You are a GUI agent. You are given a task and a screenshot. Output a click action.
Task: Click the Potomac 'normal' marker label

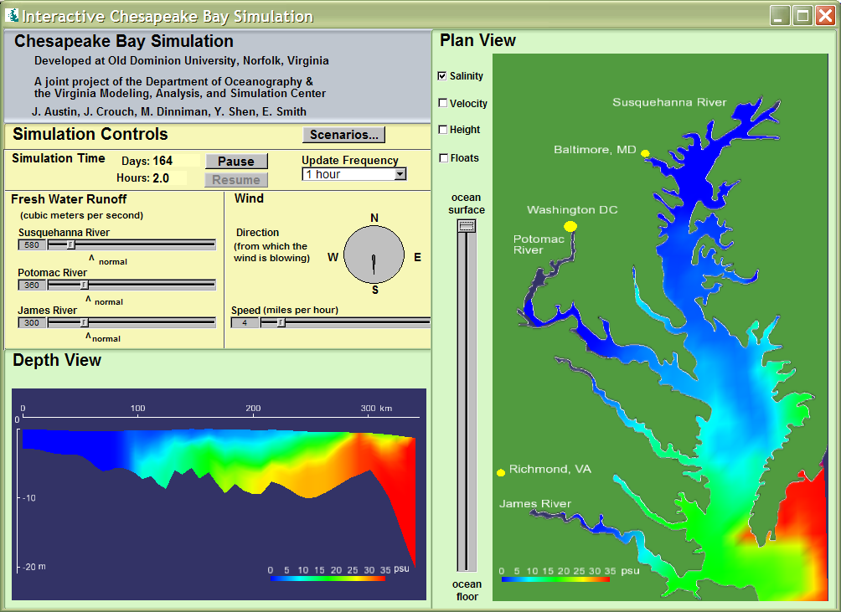(109, 302)
